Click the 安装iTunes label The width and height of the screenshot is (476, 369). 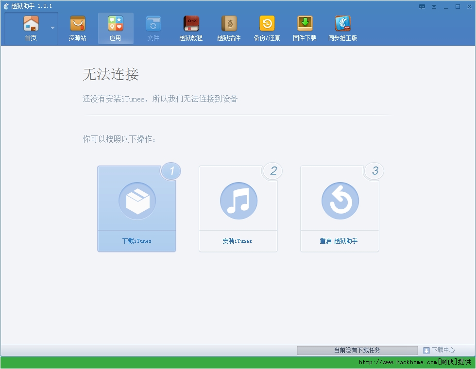238,241
